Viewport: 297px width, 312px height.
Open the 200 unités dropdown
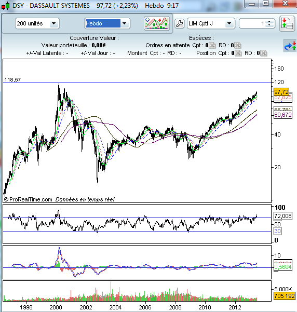pyautogui.click(x=37, y=23)
